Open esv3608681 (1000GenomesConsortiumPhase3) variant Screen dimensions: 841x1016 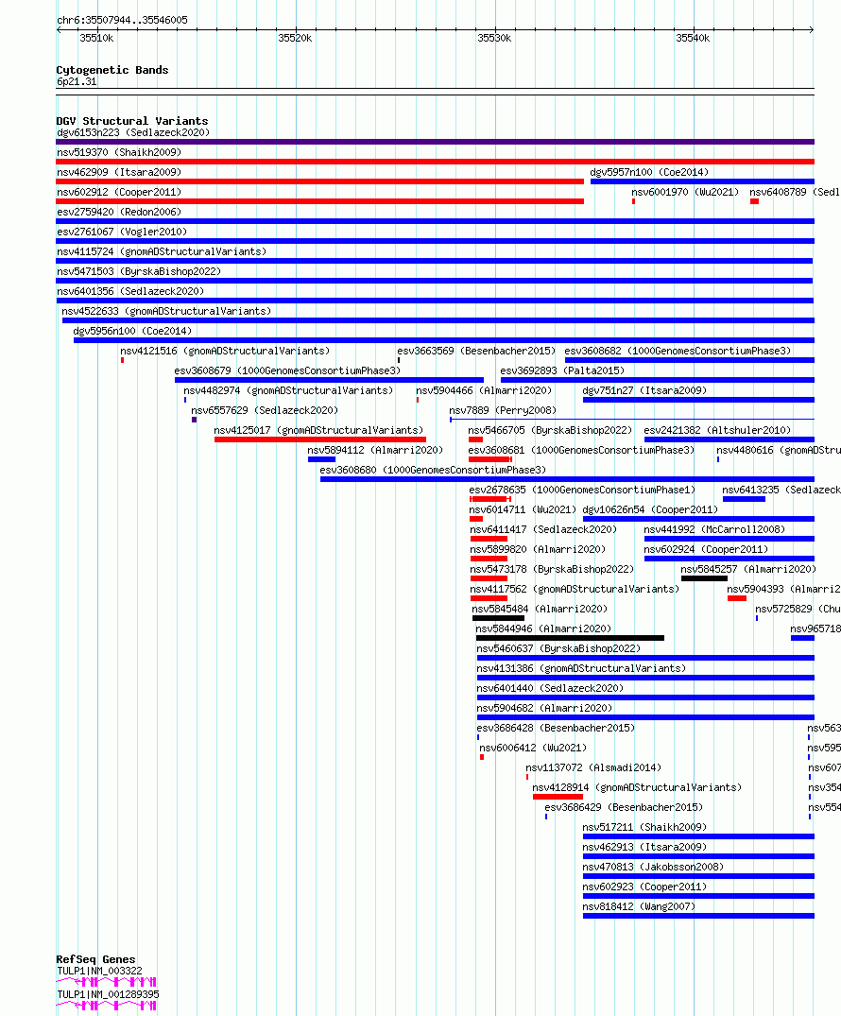coord(581,450)
